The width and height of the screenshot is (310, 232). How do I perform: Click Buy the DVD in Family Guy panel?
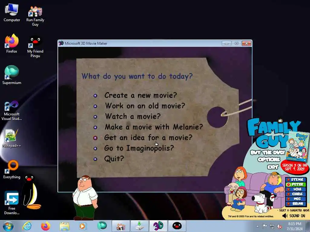click(268, 153)
